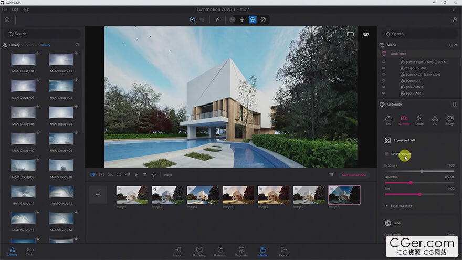Toggle visibility of Color L11 scene item
This screenshot has width=462, height=260.
tap(383, 81)
